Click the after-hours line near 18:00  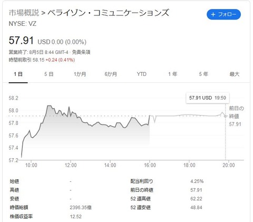[189, 115]
